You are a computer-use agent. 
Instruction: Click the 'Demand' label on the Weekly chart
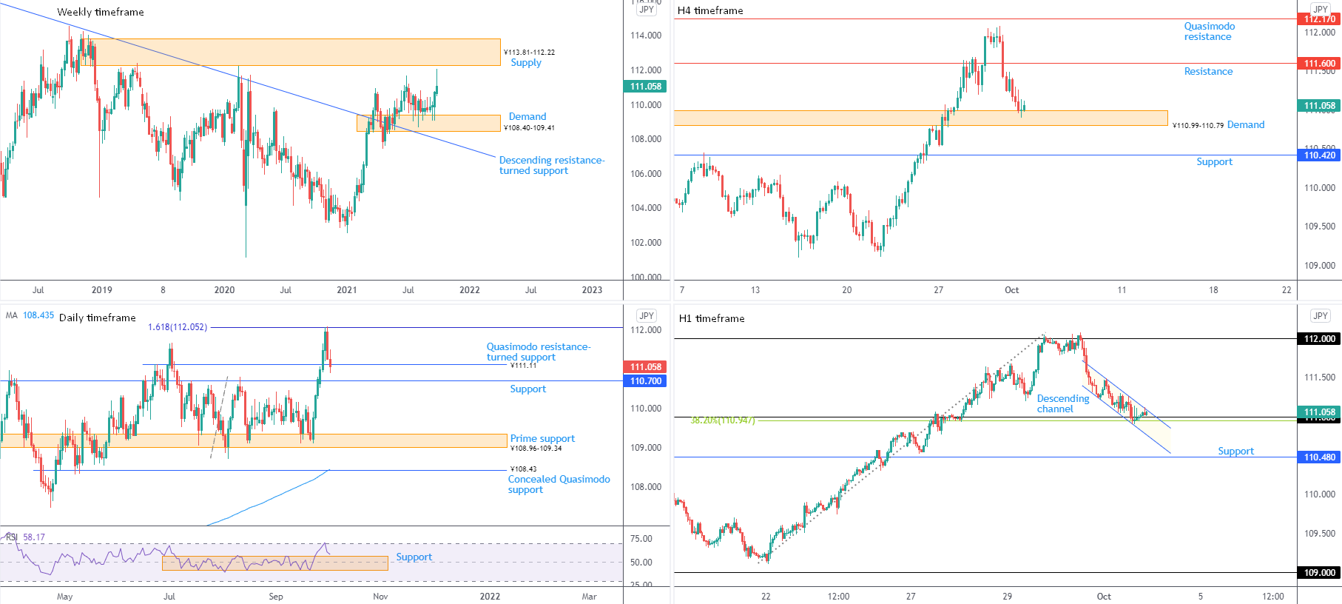[x=527, y=116]
